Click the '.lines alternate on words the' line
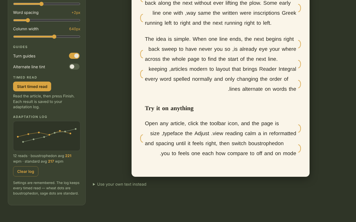 262,89
